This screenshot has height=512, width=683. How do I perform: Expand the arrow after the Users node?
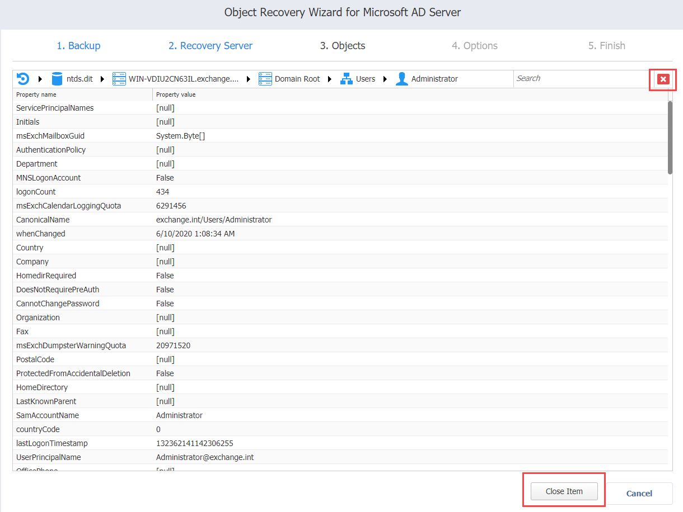(x=384, y=79)
